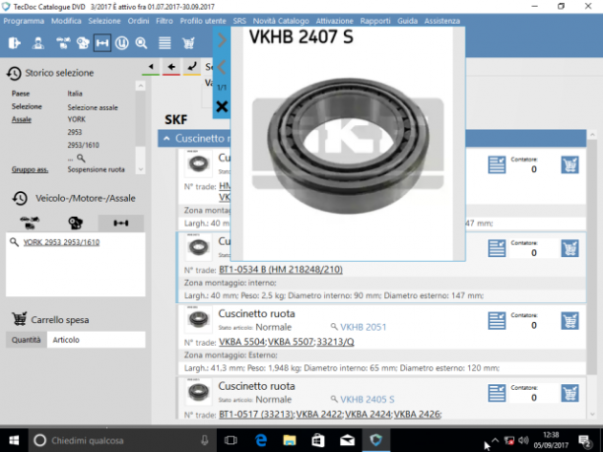This screenshot has width=603, height=452.
Task: Click the 33213/Q trade number link
Action: point(335,342)
